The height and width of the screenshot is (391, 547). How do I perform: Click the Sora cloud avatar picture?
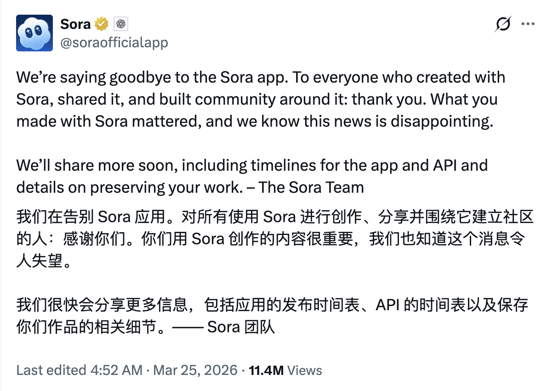[34, 33]
